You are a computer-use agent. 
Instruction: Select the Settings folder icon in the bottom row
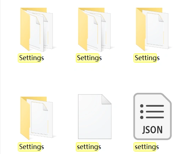(37, 118)
